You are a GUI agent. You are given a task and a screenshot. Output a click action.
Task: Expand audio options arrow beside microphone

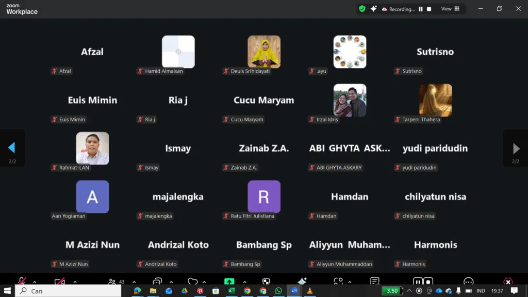point(35,282)
